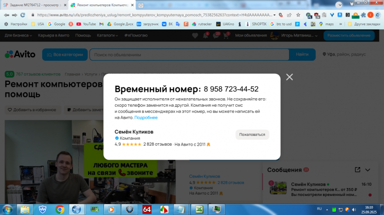
Task: Open the browser extensions puzzle icon
Action: click(363, 15)
